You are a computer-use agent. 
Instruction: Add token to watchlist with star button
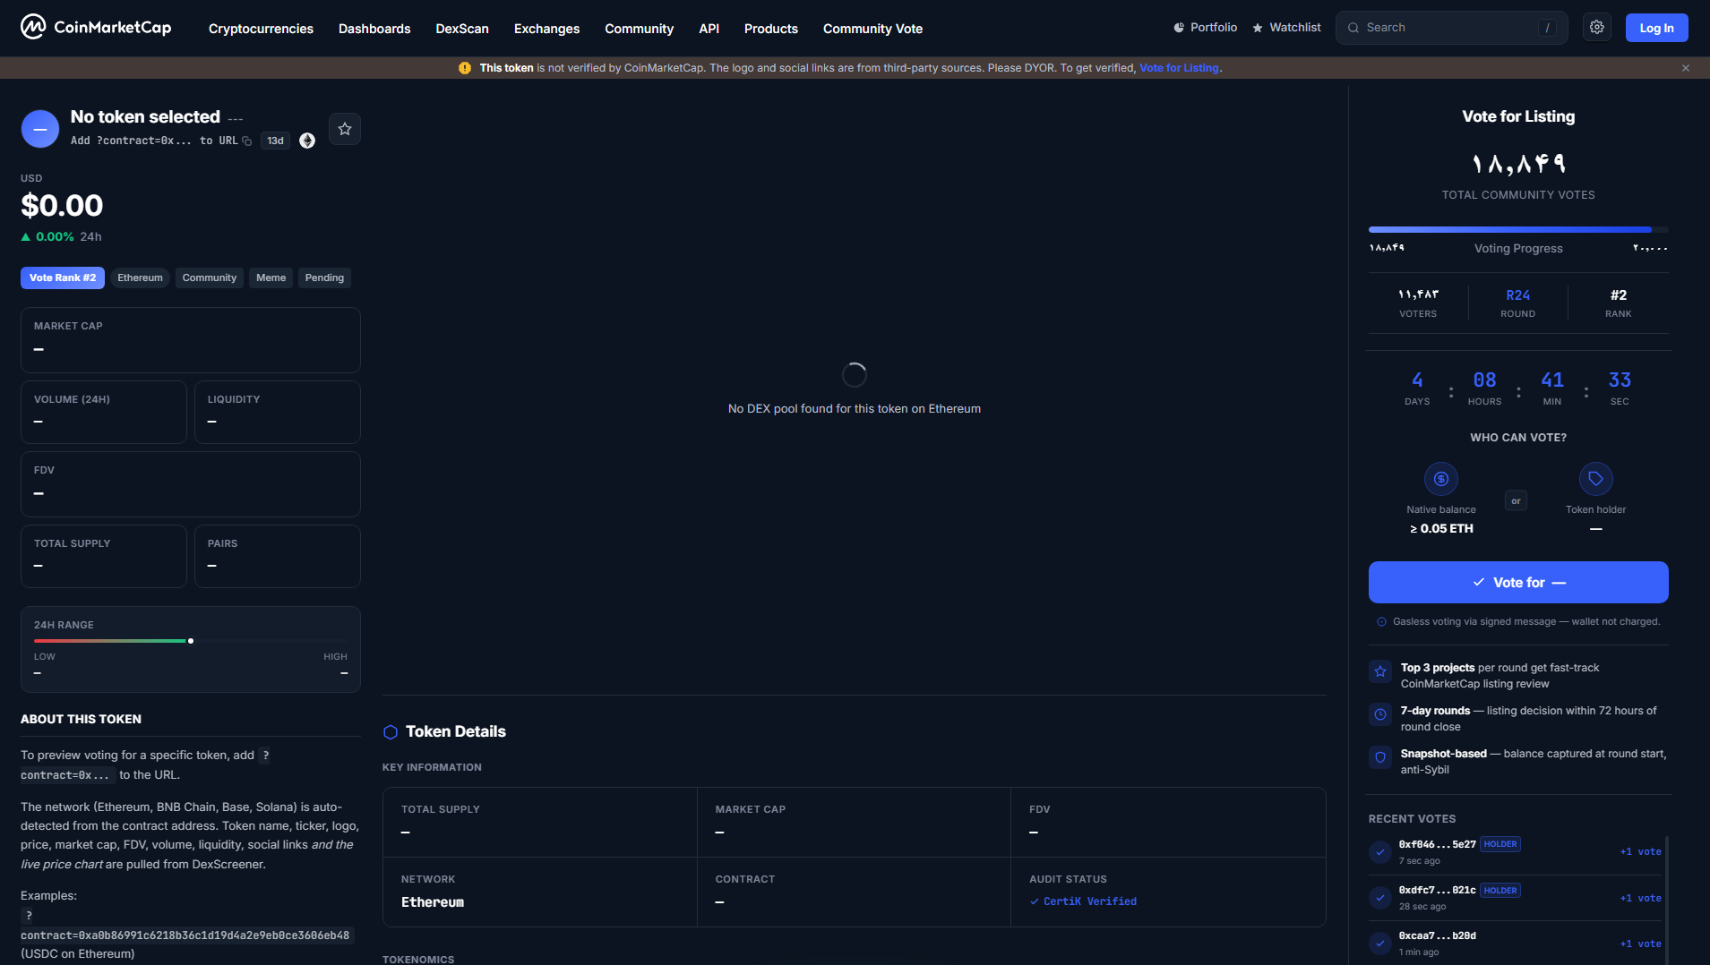(345, 129)
